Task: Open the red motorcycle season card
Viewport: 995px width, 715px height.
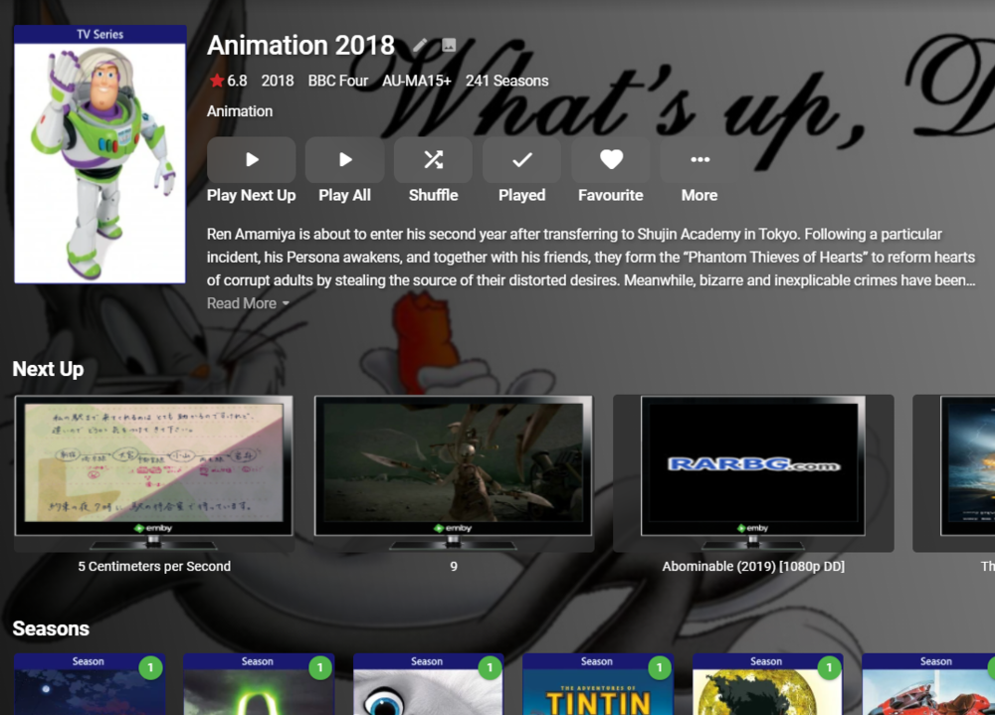Action: click(928, 684)
